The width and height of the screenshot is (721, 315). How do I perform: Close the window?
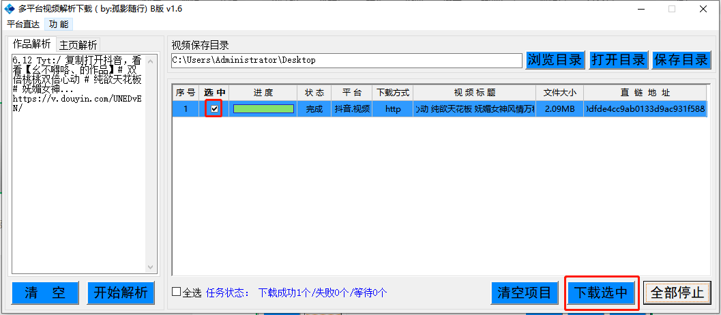[703, 9]
